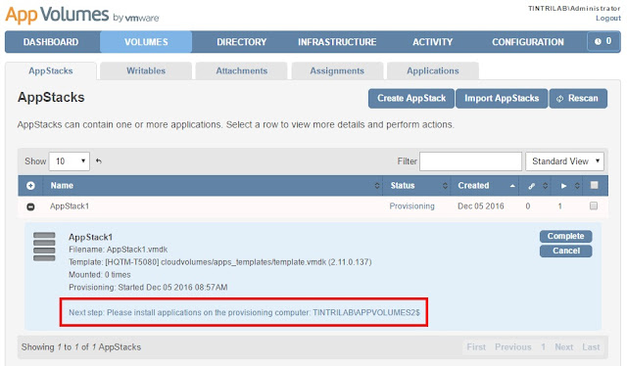Open the Infrastructure menu
The image size is (627, 366).
[x=337, y=42]
